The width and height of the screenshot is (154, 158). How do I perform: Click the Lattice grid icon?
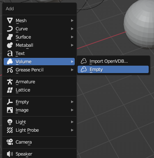pyautogui.click(x=10, y=90)
